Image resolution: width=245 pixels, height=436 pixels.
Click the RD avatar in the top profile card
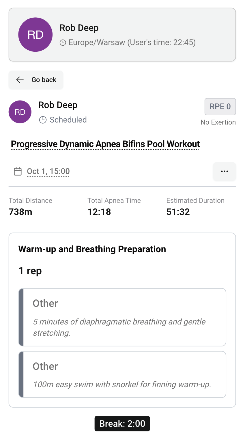35,34
